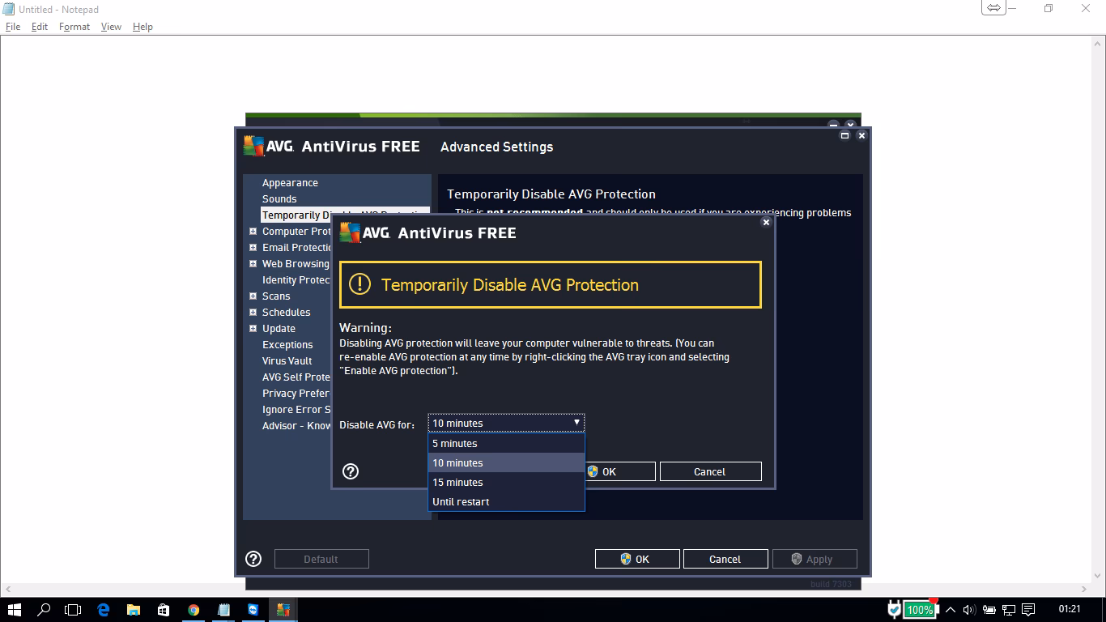Select Ignore Error Status tree item
The image size is (1106, 622).
296,410
